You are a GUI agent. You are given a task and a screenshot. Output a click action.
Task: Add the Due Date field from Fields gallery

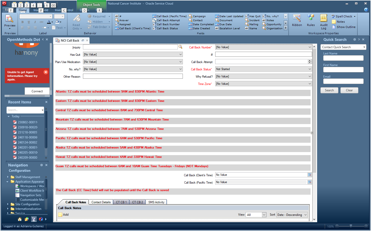[223, 24]
